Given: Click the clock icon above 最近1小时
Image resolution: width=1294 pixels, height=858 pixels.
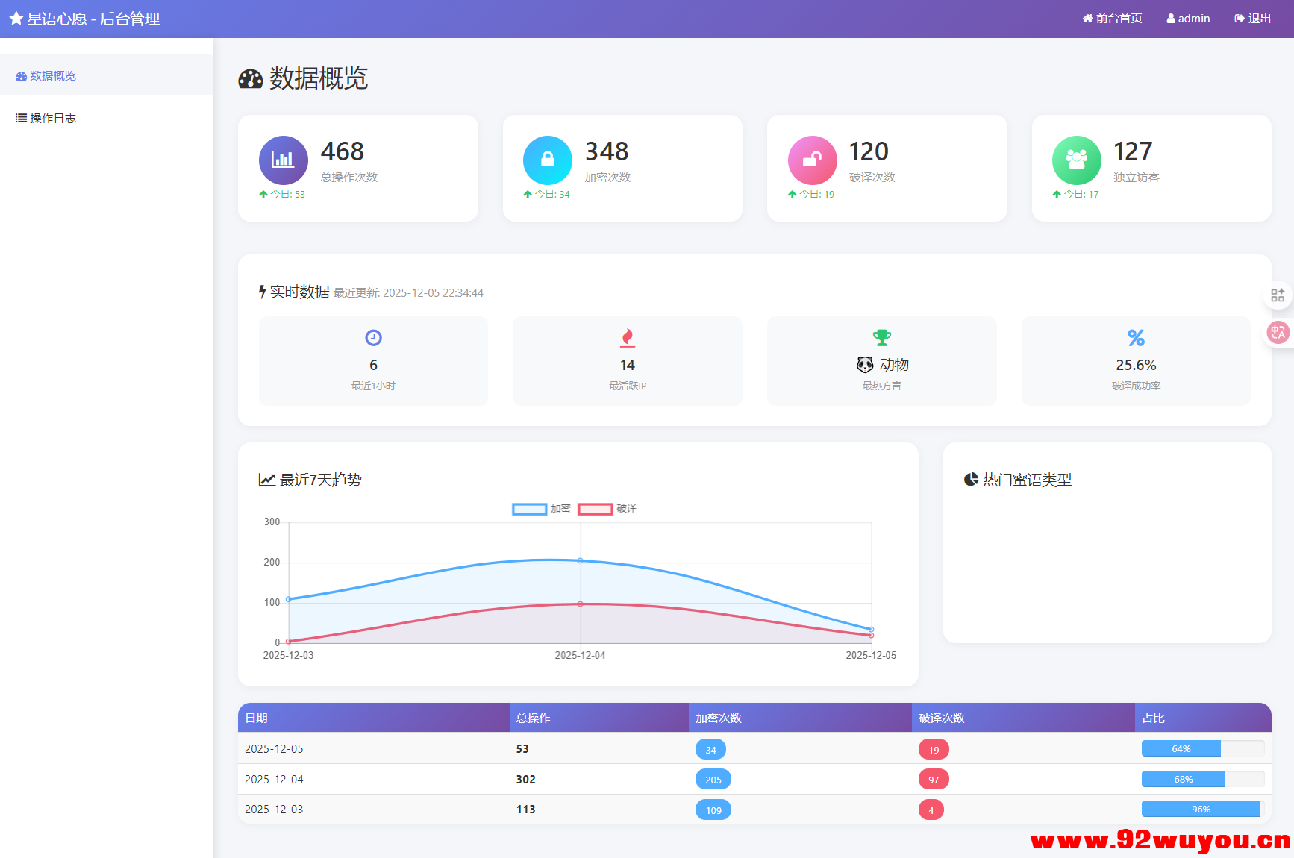Looking at the screenshot, I should click(373, 337).
